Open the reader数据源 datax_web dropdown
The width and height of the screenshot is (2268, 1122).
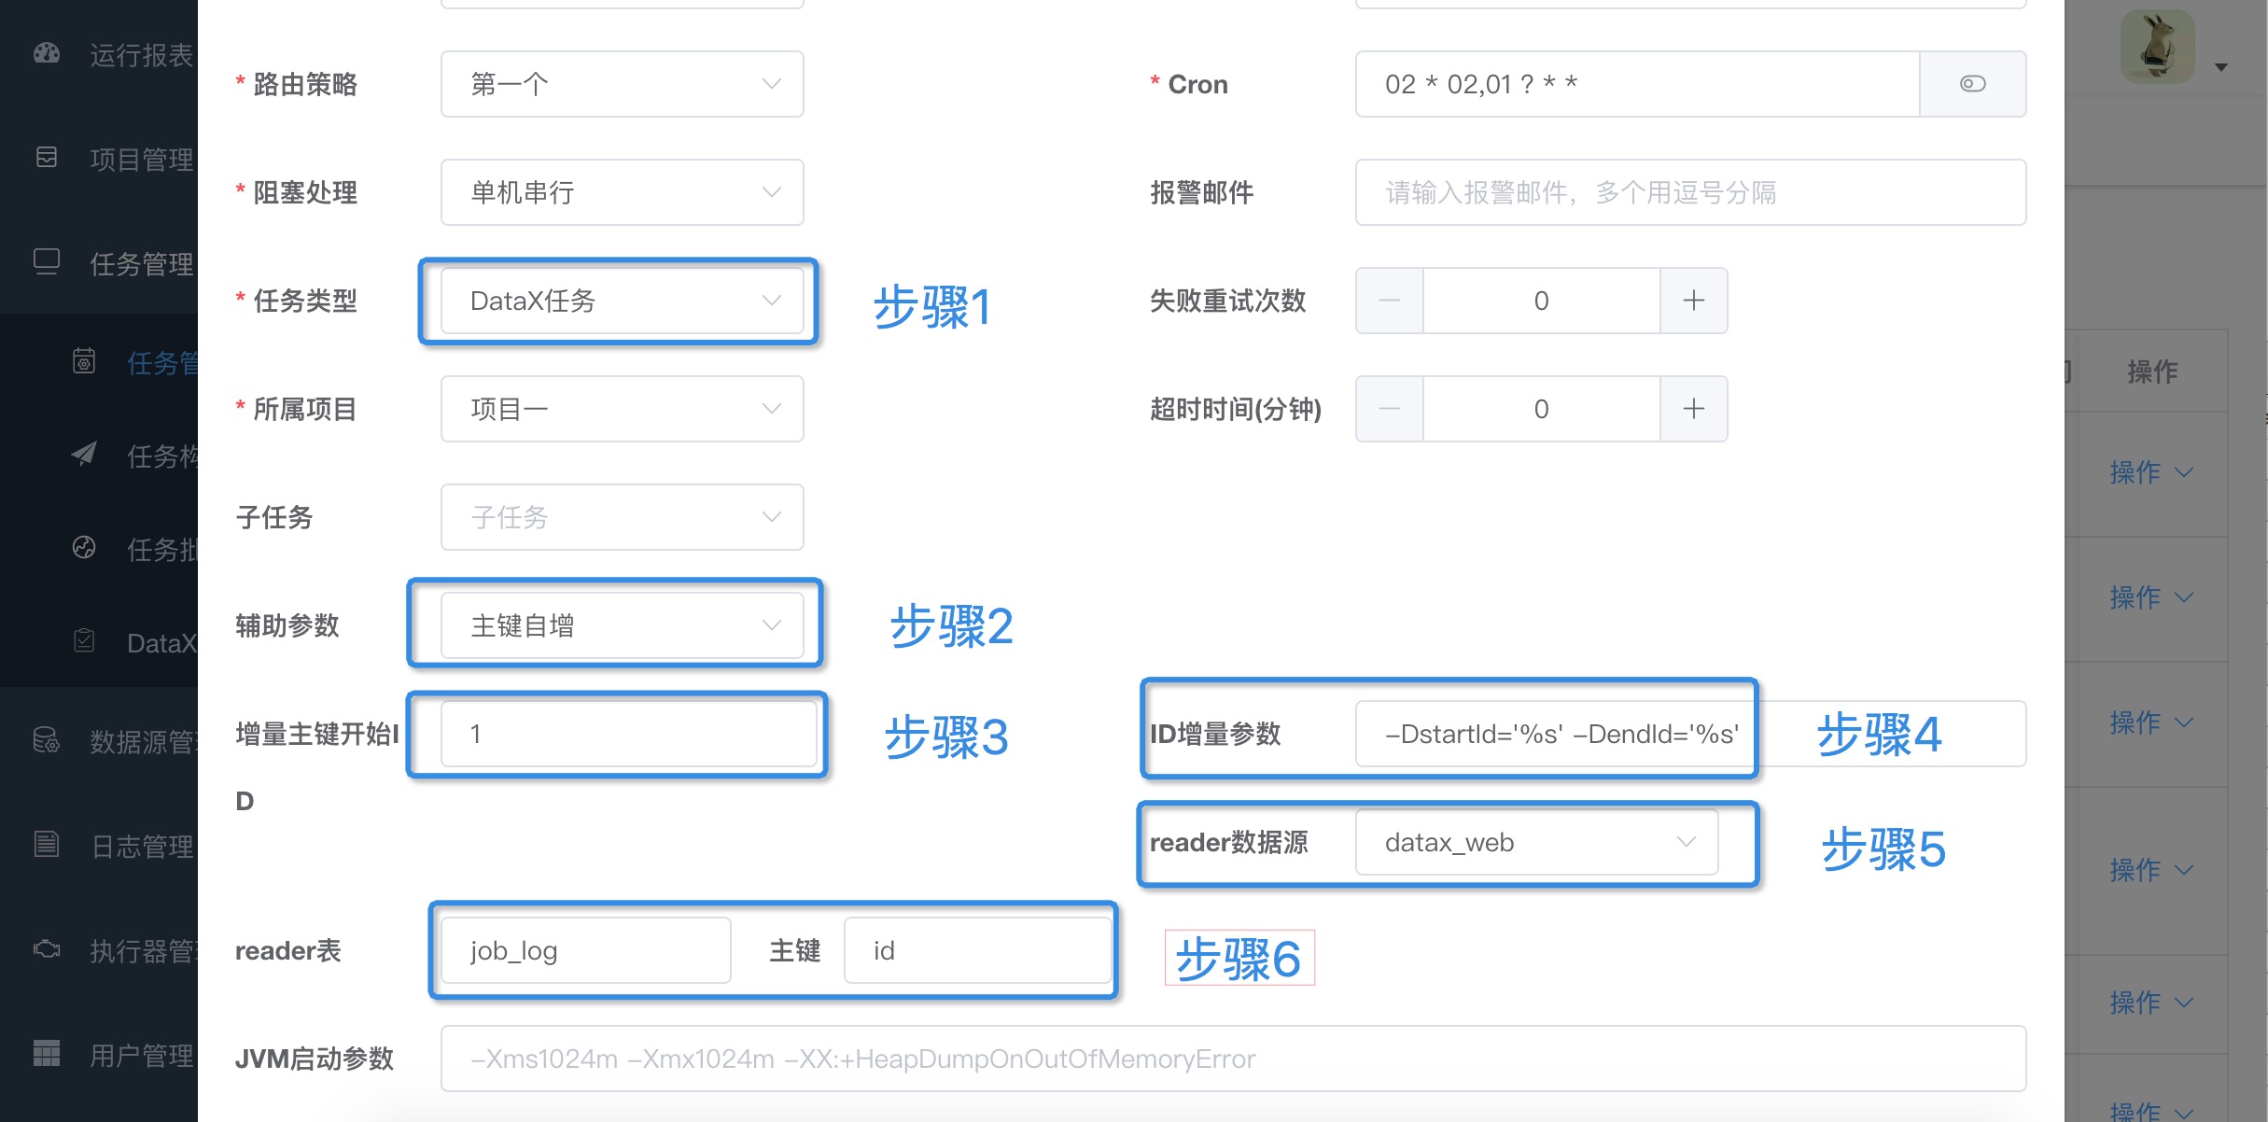click(1537, 842)
